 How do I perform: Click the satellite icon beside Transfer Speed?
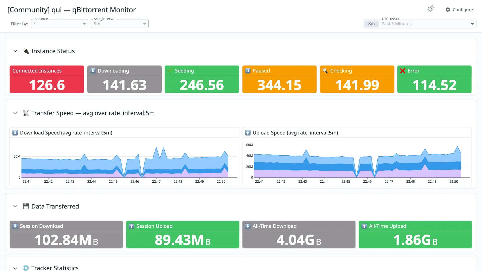pos(26,113)
